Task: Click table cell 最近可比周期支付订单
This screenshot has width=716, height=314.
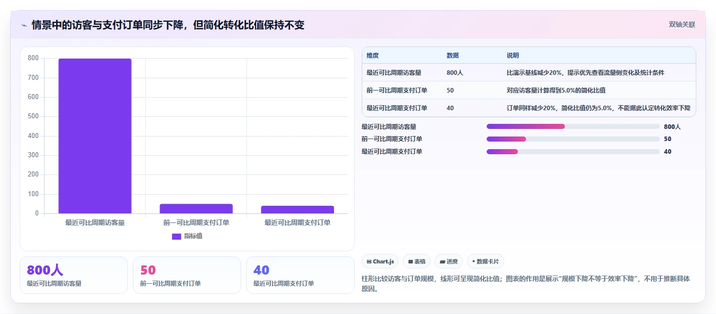Action: click(397, 108)
